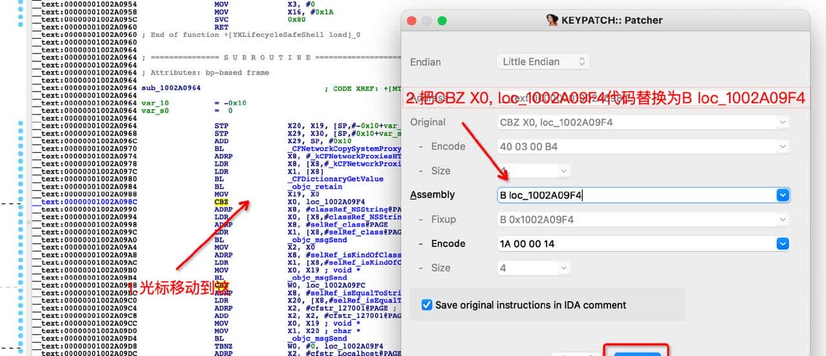Select the sub_1002A0964 function label
This screenshot has height=356, width=826.
pyautogui.click(x=171, y=88)
